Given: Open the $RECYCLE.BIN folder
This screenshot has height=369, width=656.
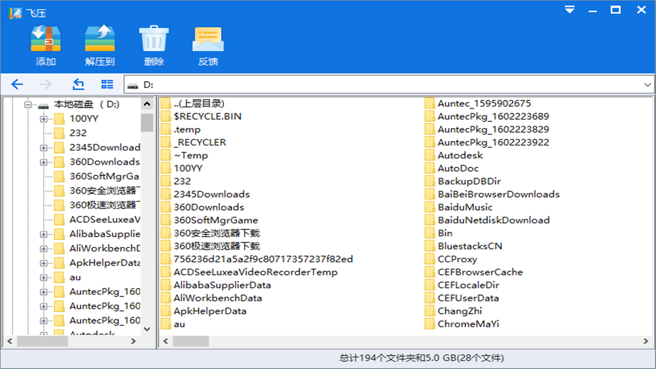Looking at the screenshot, I should 208,116.
